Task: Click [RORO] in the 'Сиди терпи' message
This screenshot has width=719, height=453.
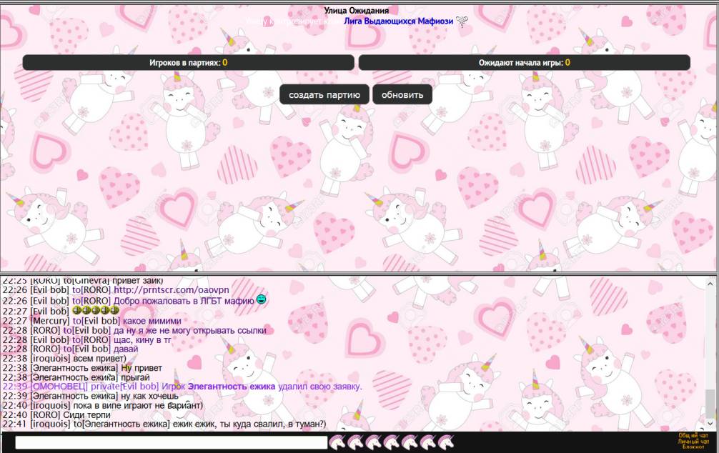Action: [x=45, y=414]
